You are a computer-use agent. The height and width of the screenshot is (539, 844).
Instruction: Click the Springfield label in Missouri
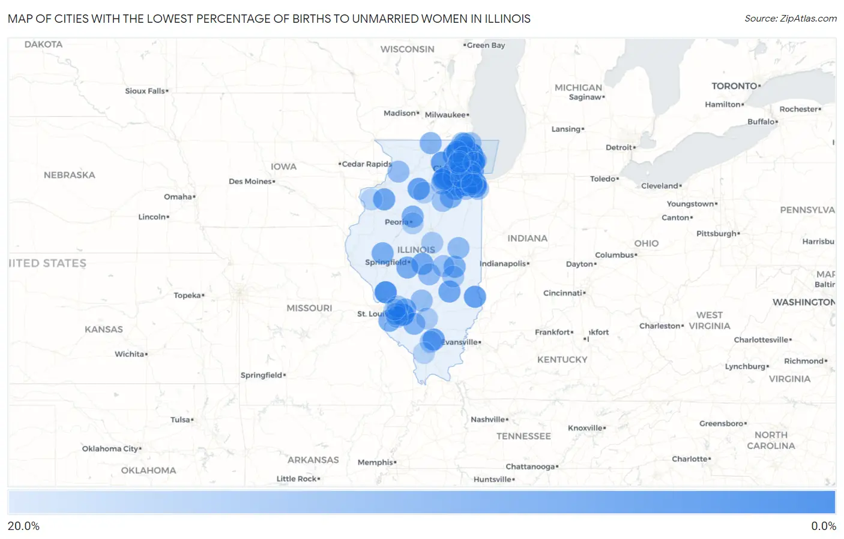click(x=263, y=375)
